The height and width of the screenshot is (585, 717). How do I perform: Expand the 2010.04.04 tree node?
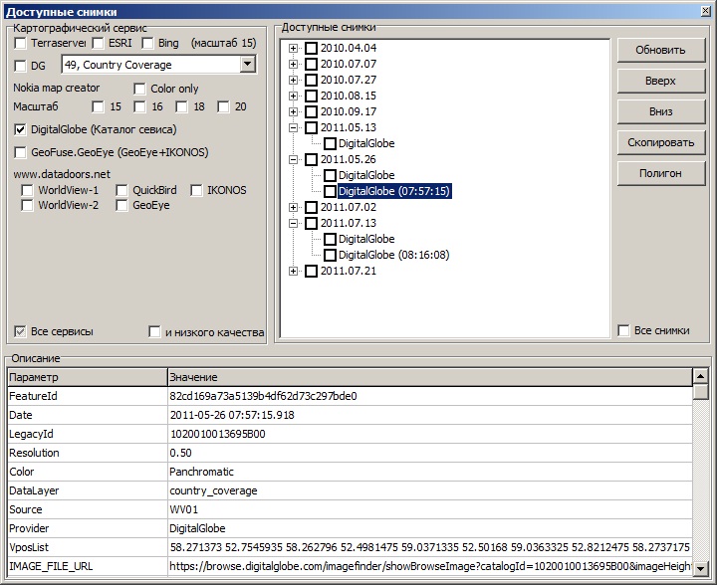[294, 48]
